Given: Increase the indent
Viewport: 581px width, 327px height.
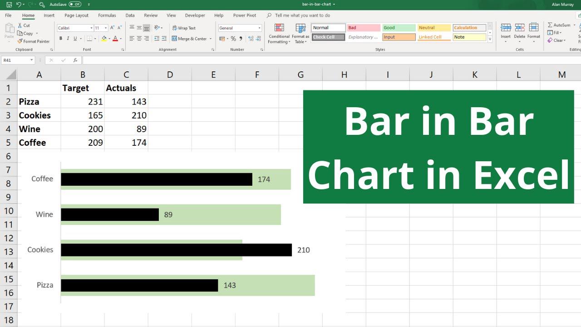Looking at the screenshot, I should click(x=164, y=39).
